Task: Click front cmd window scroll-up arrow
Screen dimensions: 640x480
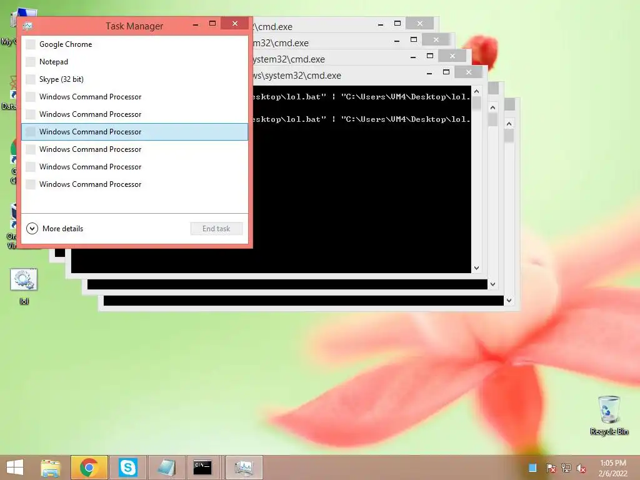Action: 476,91
